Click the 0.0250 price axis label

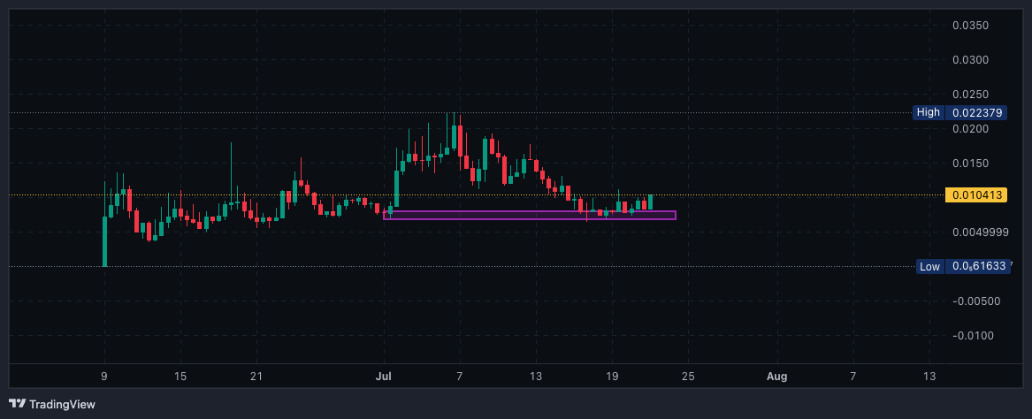[x=971, y=94]
